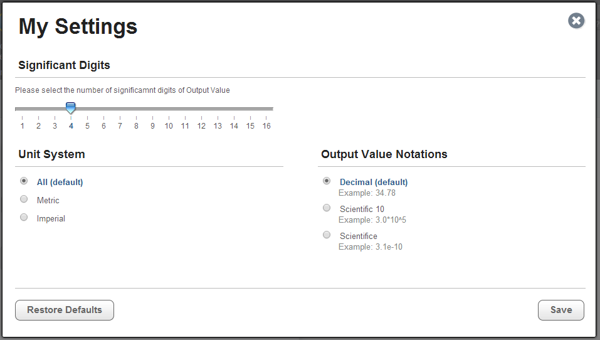Click the Imperial label text
The image size is (600, 340).
tap(51, 218)
